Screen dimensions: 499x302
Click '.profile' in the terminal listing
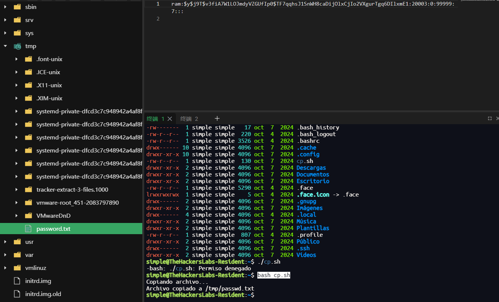[310, 235]
